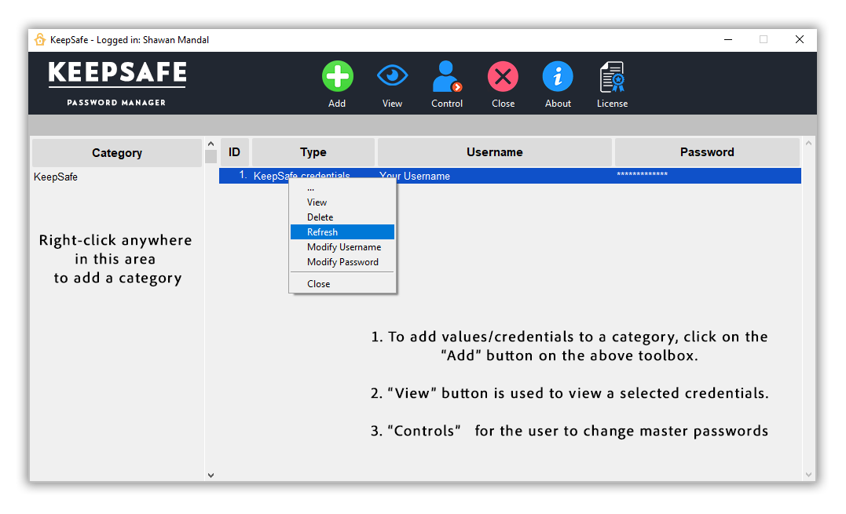Click the Category column header
The height and width of the screenshot is (514, 846).
[117, 153]
